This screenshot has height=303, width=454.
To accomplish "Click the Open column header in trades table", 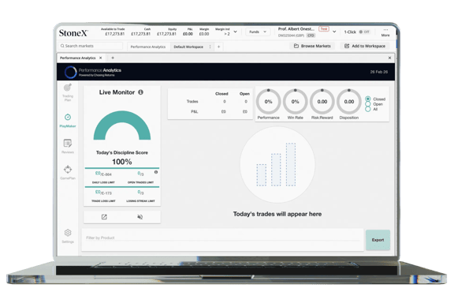I will pyautogui.click(x=244, y=94).
